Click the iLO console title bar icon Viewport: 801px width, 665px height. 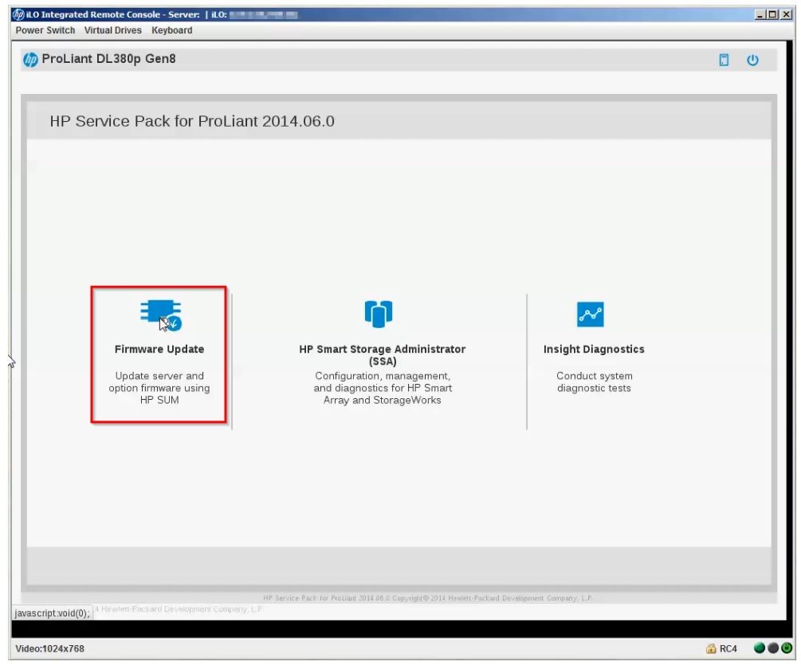click(18, 14)
